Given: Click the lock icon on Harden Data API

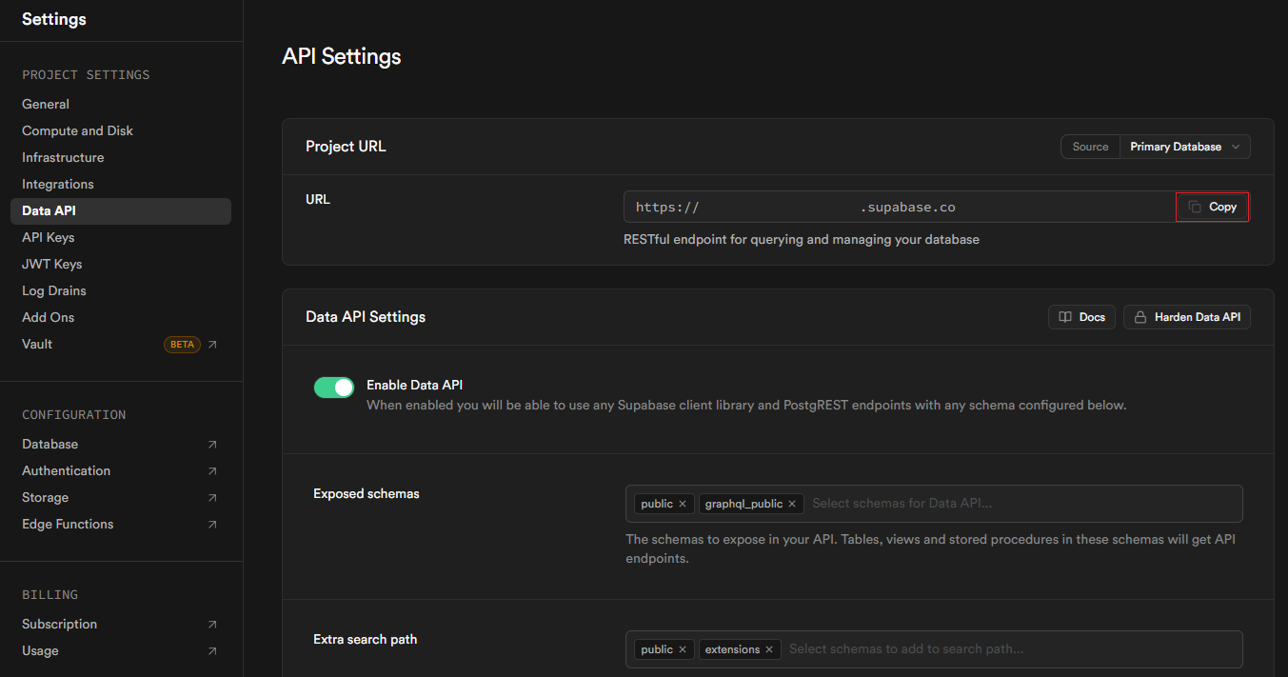Looking at the screenshot, I should pyautogui.click(x=1140, y=317).
